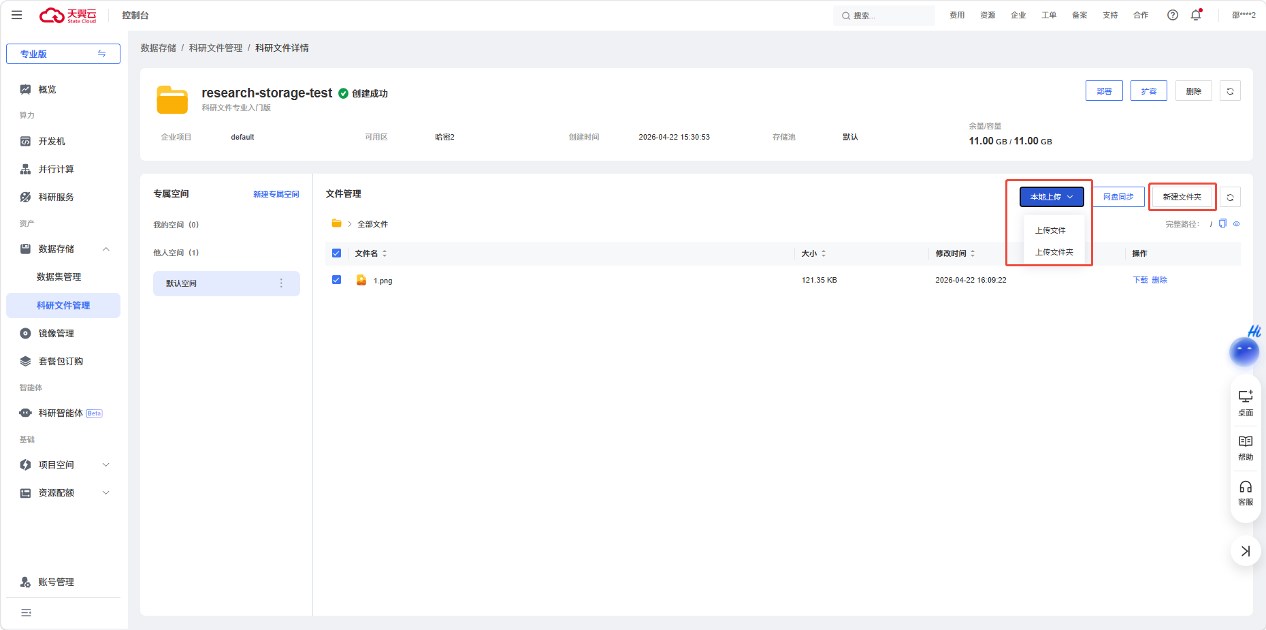This screenshot has height=630, width=1266.
Task: Open the 本地上传 dropdown button
Action: coord(1052,197)
